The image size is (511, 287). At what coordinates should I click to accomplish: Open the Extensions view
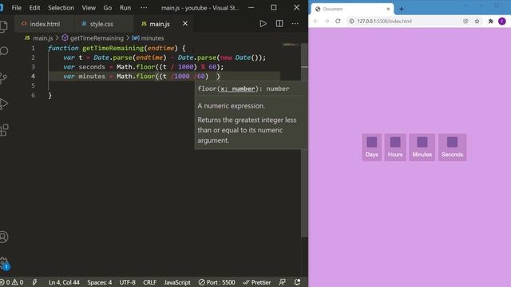tap(4, 130)
